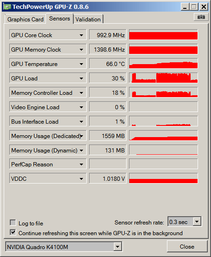The height and width of the screenshot is (257, 211).
Task: Close the window using the title bar X
Action: (204, 7)
